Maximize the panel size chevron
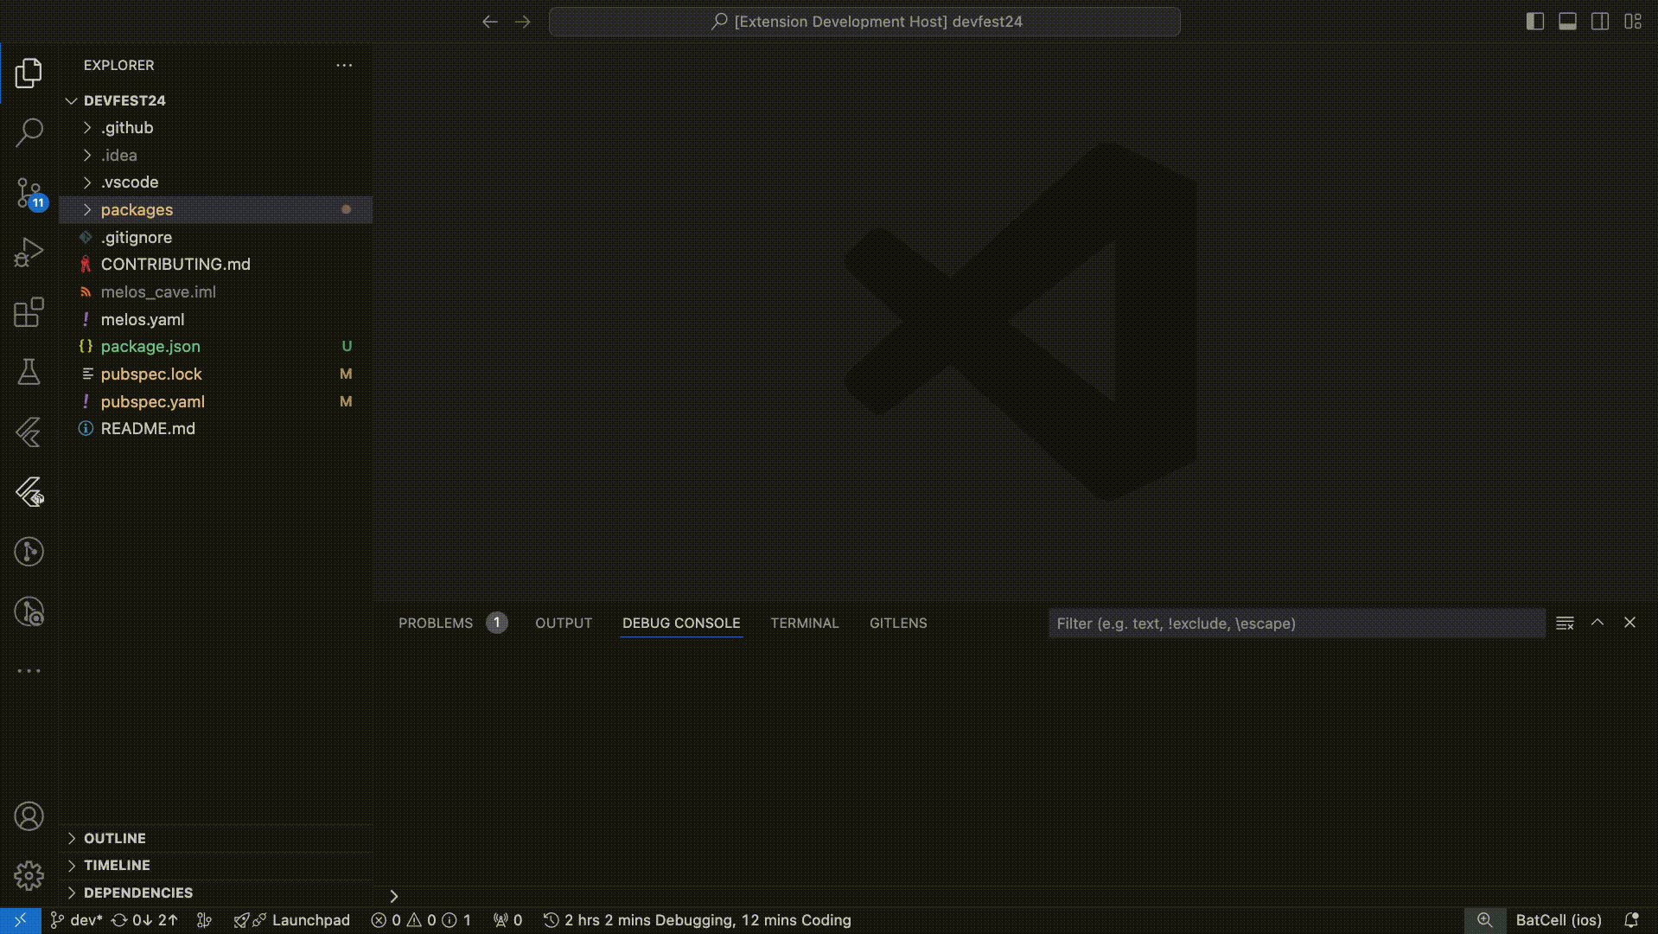 point(1597,623)
